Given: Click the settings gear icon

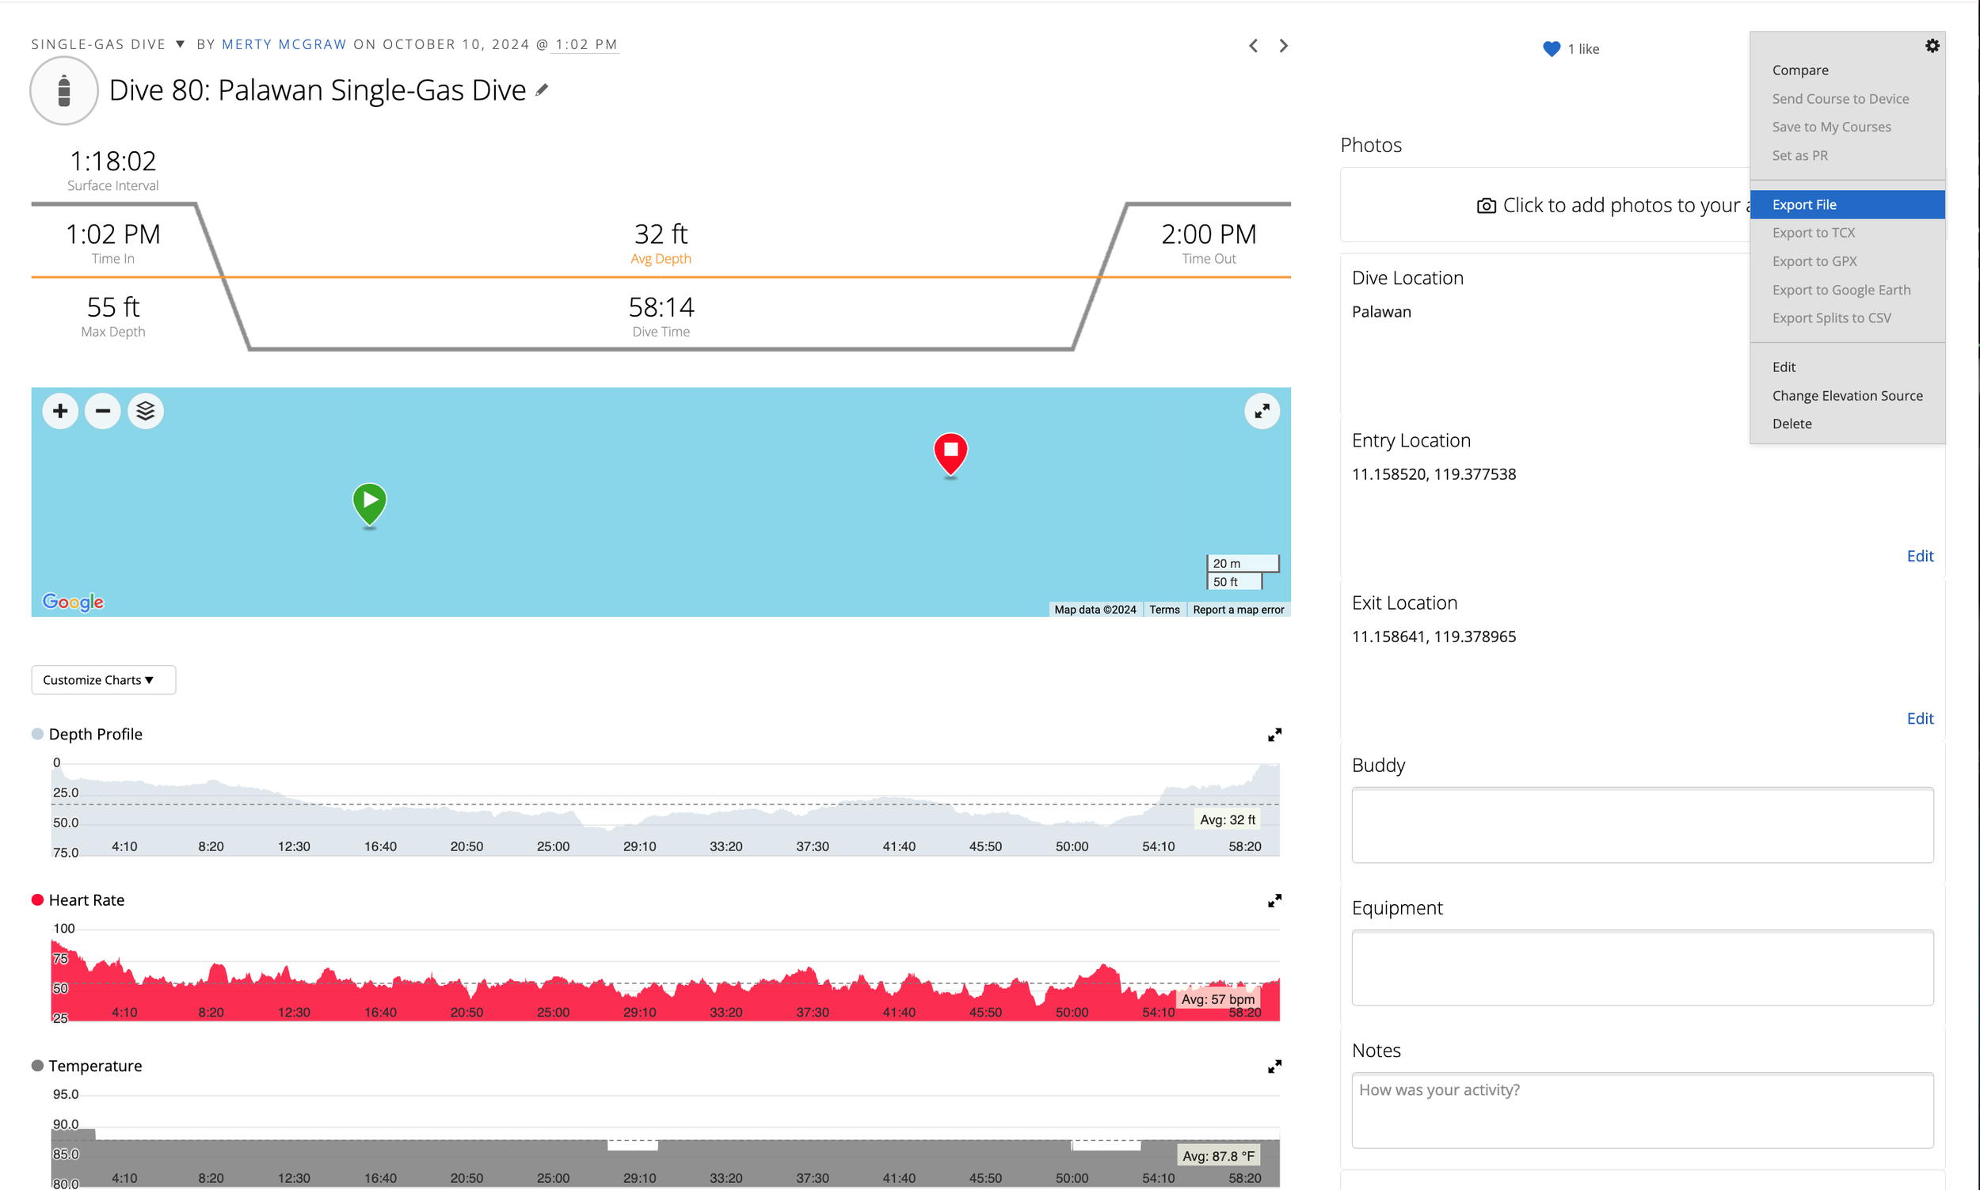Looking at the screenshot, I should (1931, 46).
